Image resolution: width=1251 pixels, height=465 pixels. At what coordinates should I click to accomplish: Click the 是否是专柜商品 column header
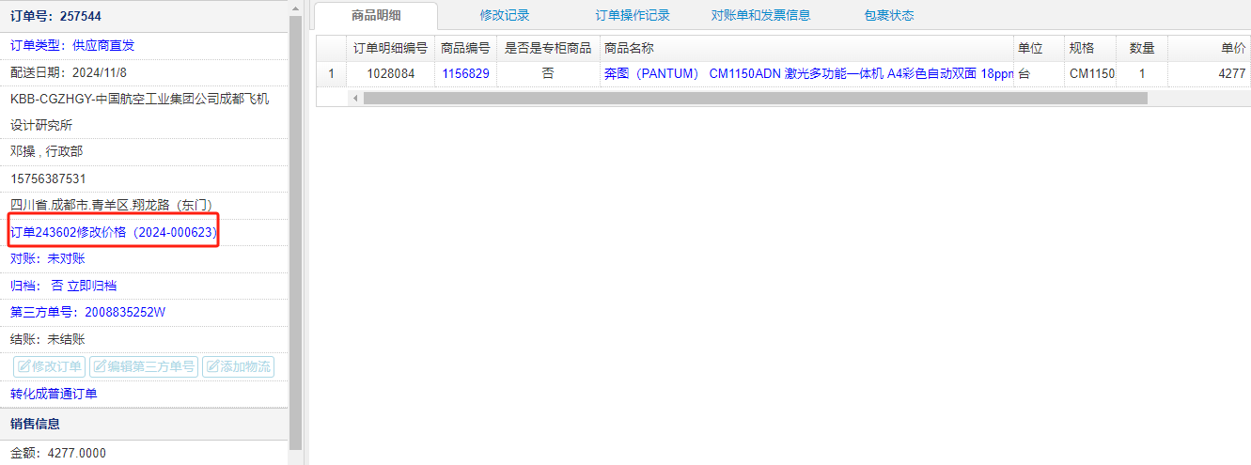548,48
